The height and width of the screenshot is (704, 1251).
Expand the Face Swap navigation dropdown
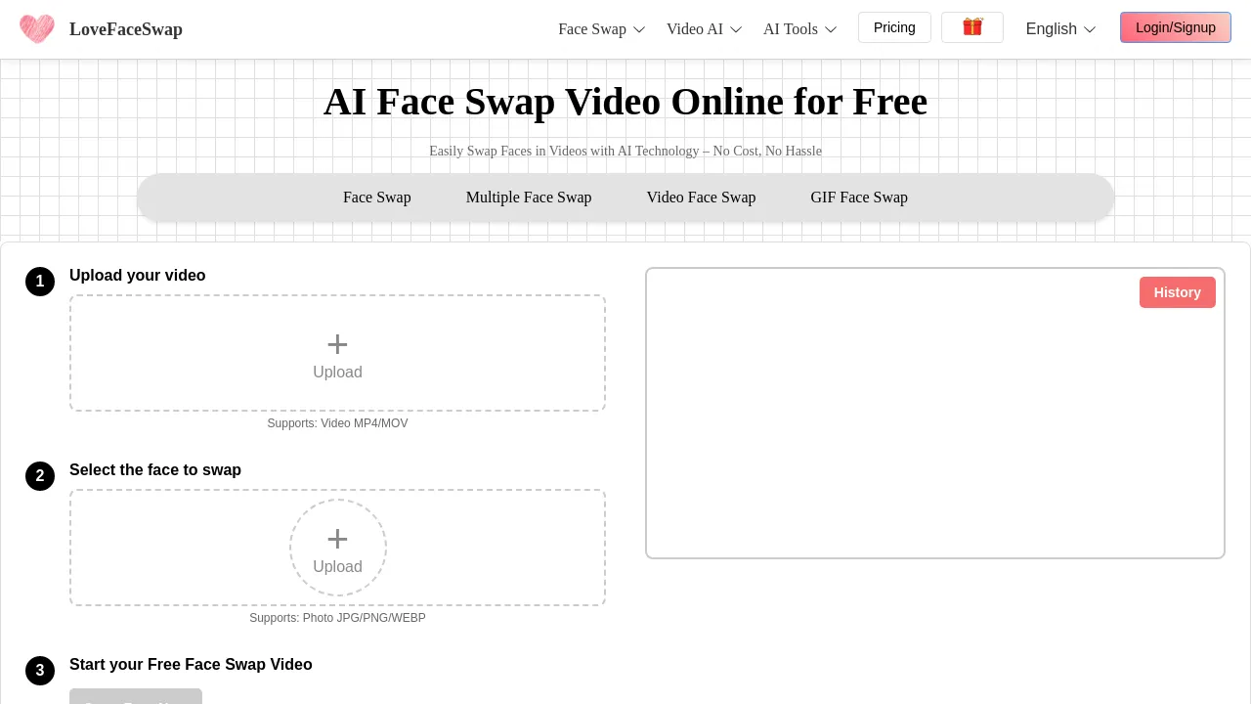600,29
